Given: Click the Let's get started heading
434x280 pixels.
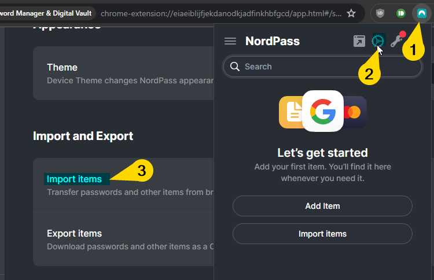Looking at the screenshot, I should (x=322, y=153).
